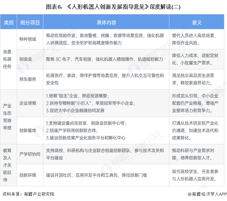Select the 产学研协同 cell
This screenshot has width=227, height=201.
[30, 154]
